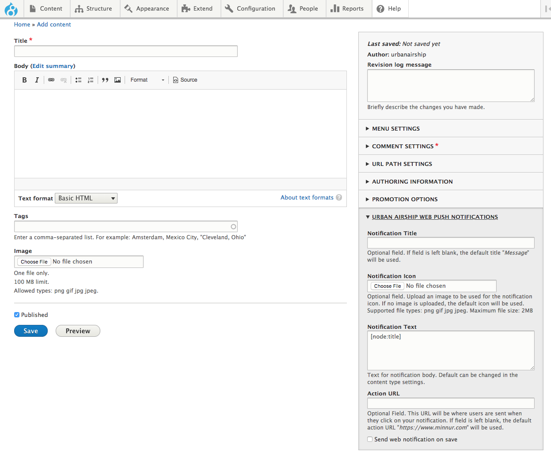Insert a link using the CKEditor link icon
The height and width of the screenshot is (452, 551).
(52, 80)
